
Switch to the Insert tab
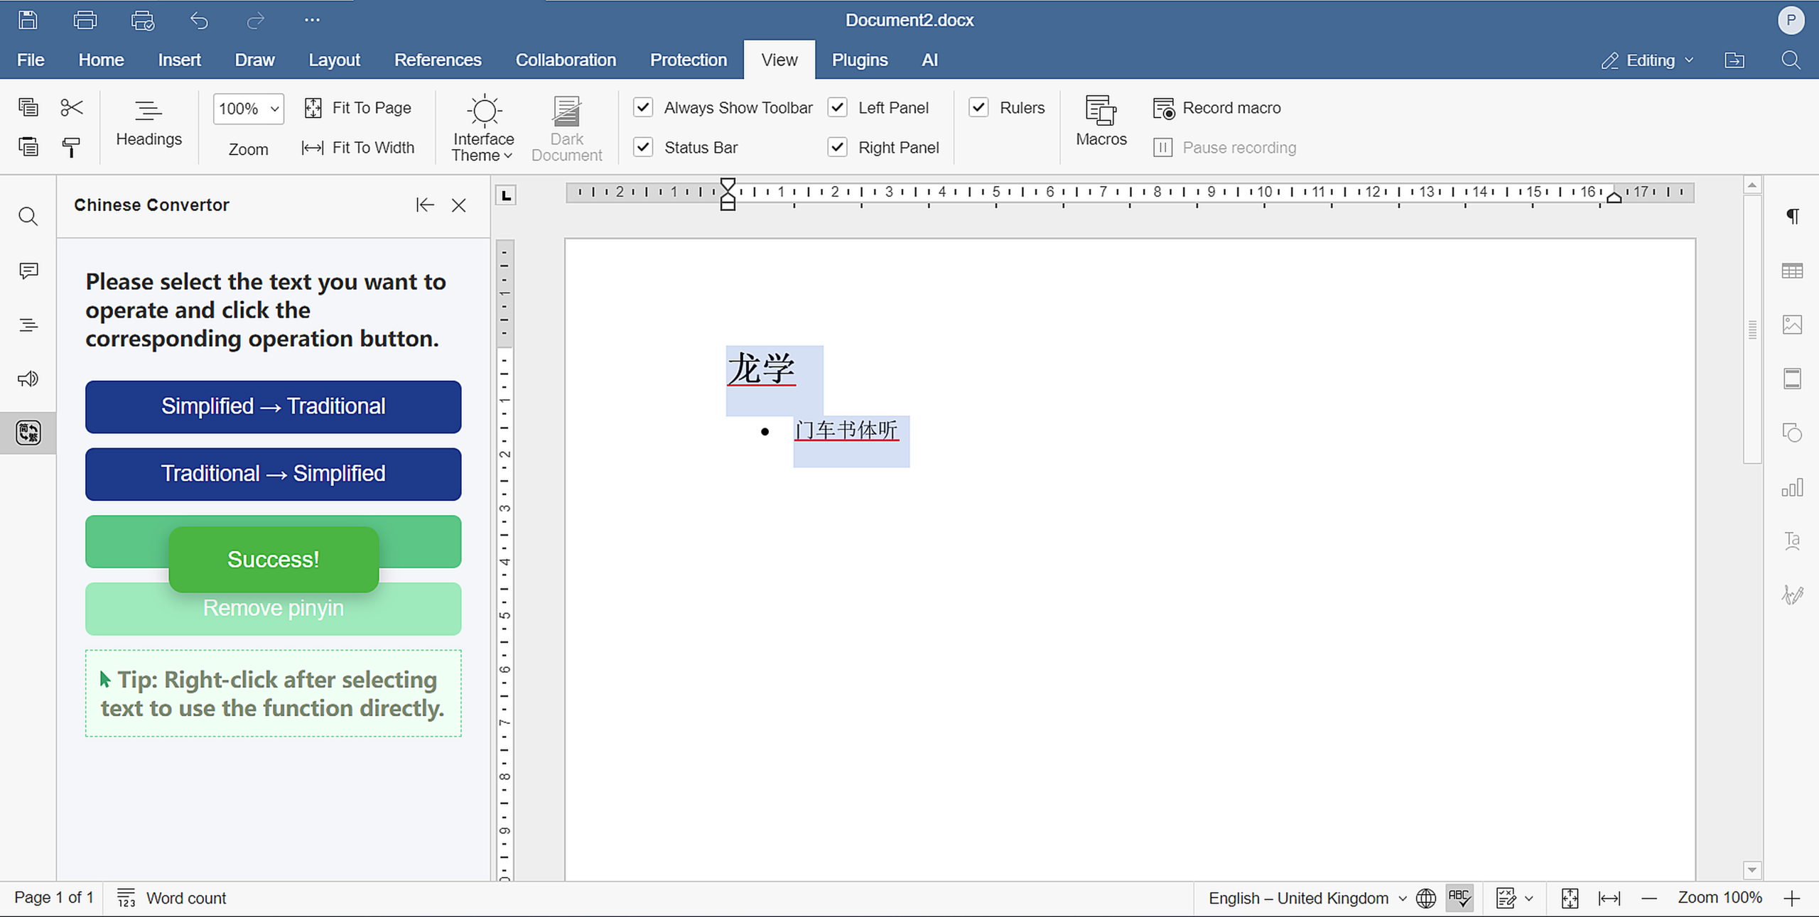[x=179, y=60]
